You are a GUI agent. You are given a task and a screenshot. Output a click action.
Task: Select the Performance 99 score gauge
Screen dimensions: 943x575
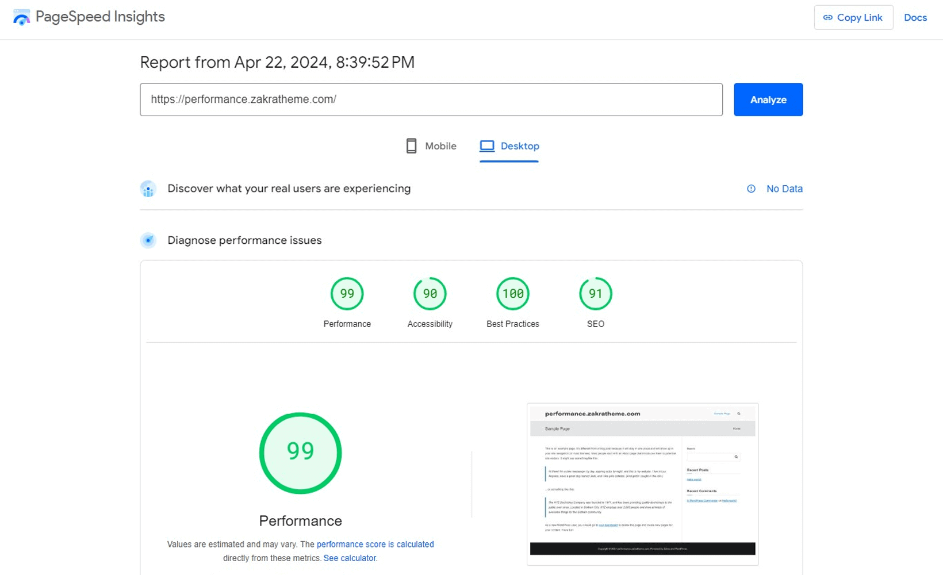[347, 294]
